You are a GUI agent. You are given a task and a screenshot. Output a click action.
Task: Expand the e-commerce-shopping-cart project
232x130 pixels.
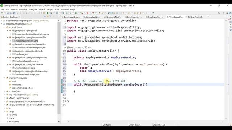pyautogui.click(x=1, y=21)
